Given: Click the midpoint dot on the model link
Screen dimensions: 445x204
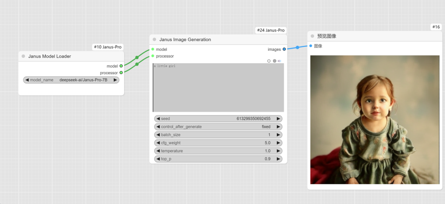Looking at the screenshot, I should coord(137,57).
